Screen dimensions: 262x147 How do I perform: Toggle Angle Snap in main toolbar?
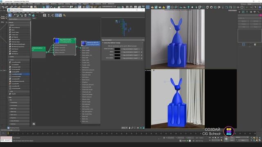(88, 7)
